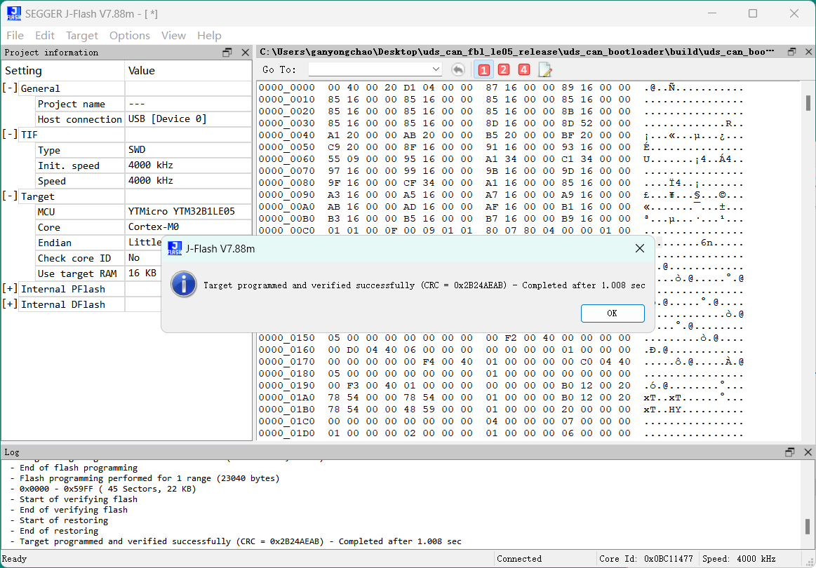Click the Ready status bar text

pyautogui.click(x=15, y=559)
